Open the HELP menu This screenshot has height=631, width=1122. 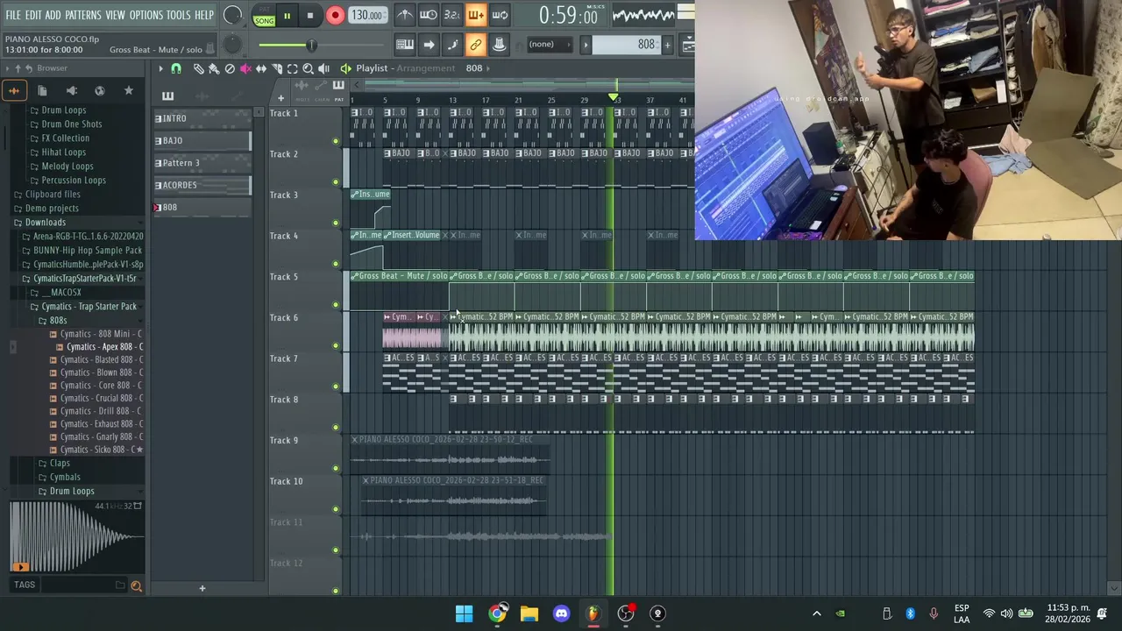(204, 15)
